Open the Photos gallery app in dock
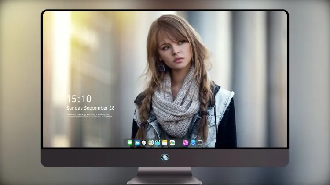Image resolution: width=330 pixels, height=185 pixels. click(172, 143)
